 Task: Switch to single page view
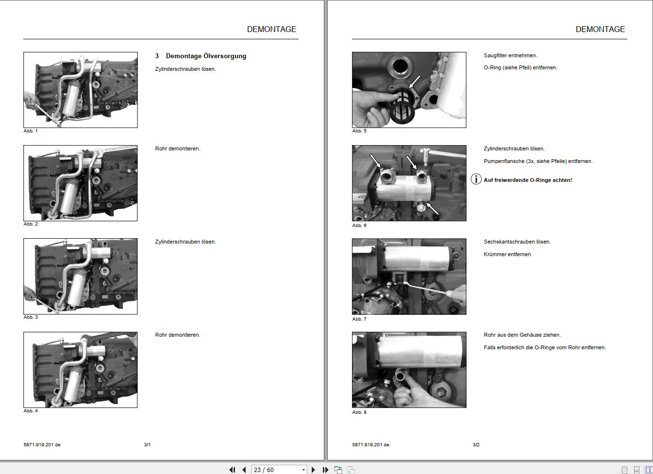coord(625,470)
